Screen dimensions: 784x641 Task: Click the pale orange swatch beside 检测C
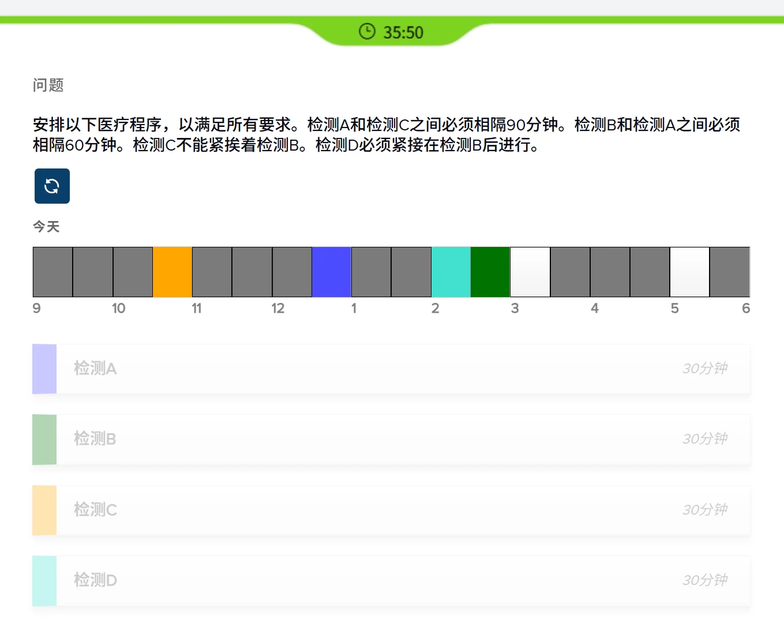tap(44, 510)
